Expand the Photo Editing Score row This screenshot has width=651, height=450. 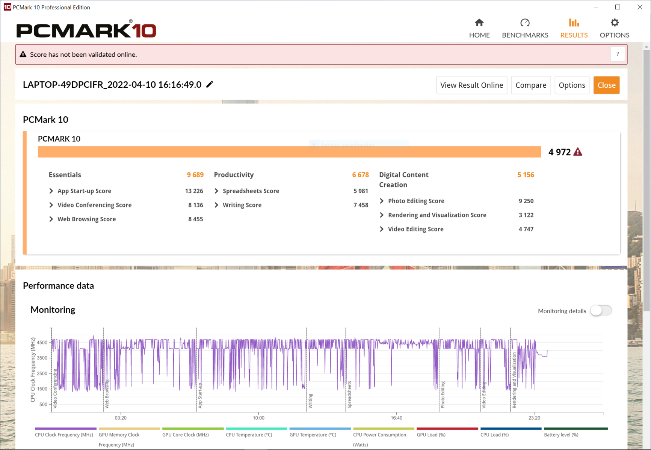coord(382,201)
